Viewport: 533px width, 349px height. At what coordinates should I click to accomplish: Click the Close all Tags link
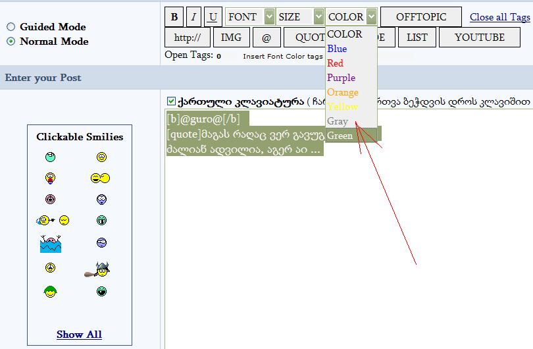pyautogui.click(x=499, y=17)
